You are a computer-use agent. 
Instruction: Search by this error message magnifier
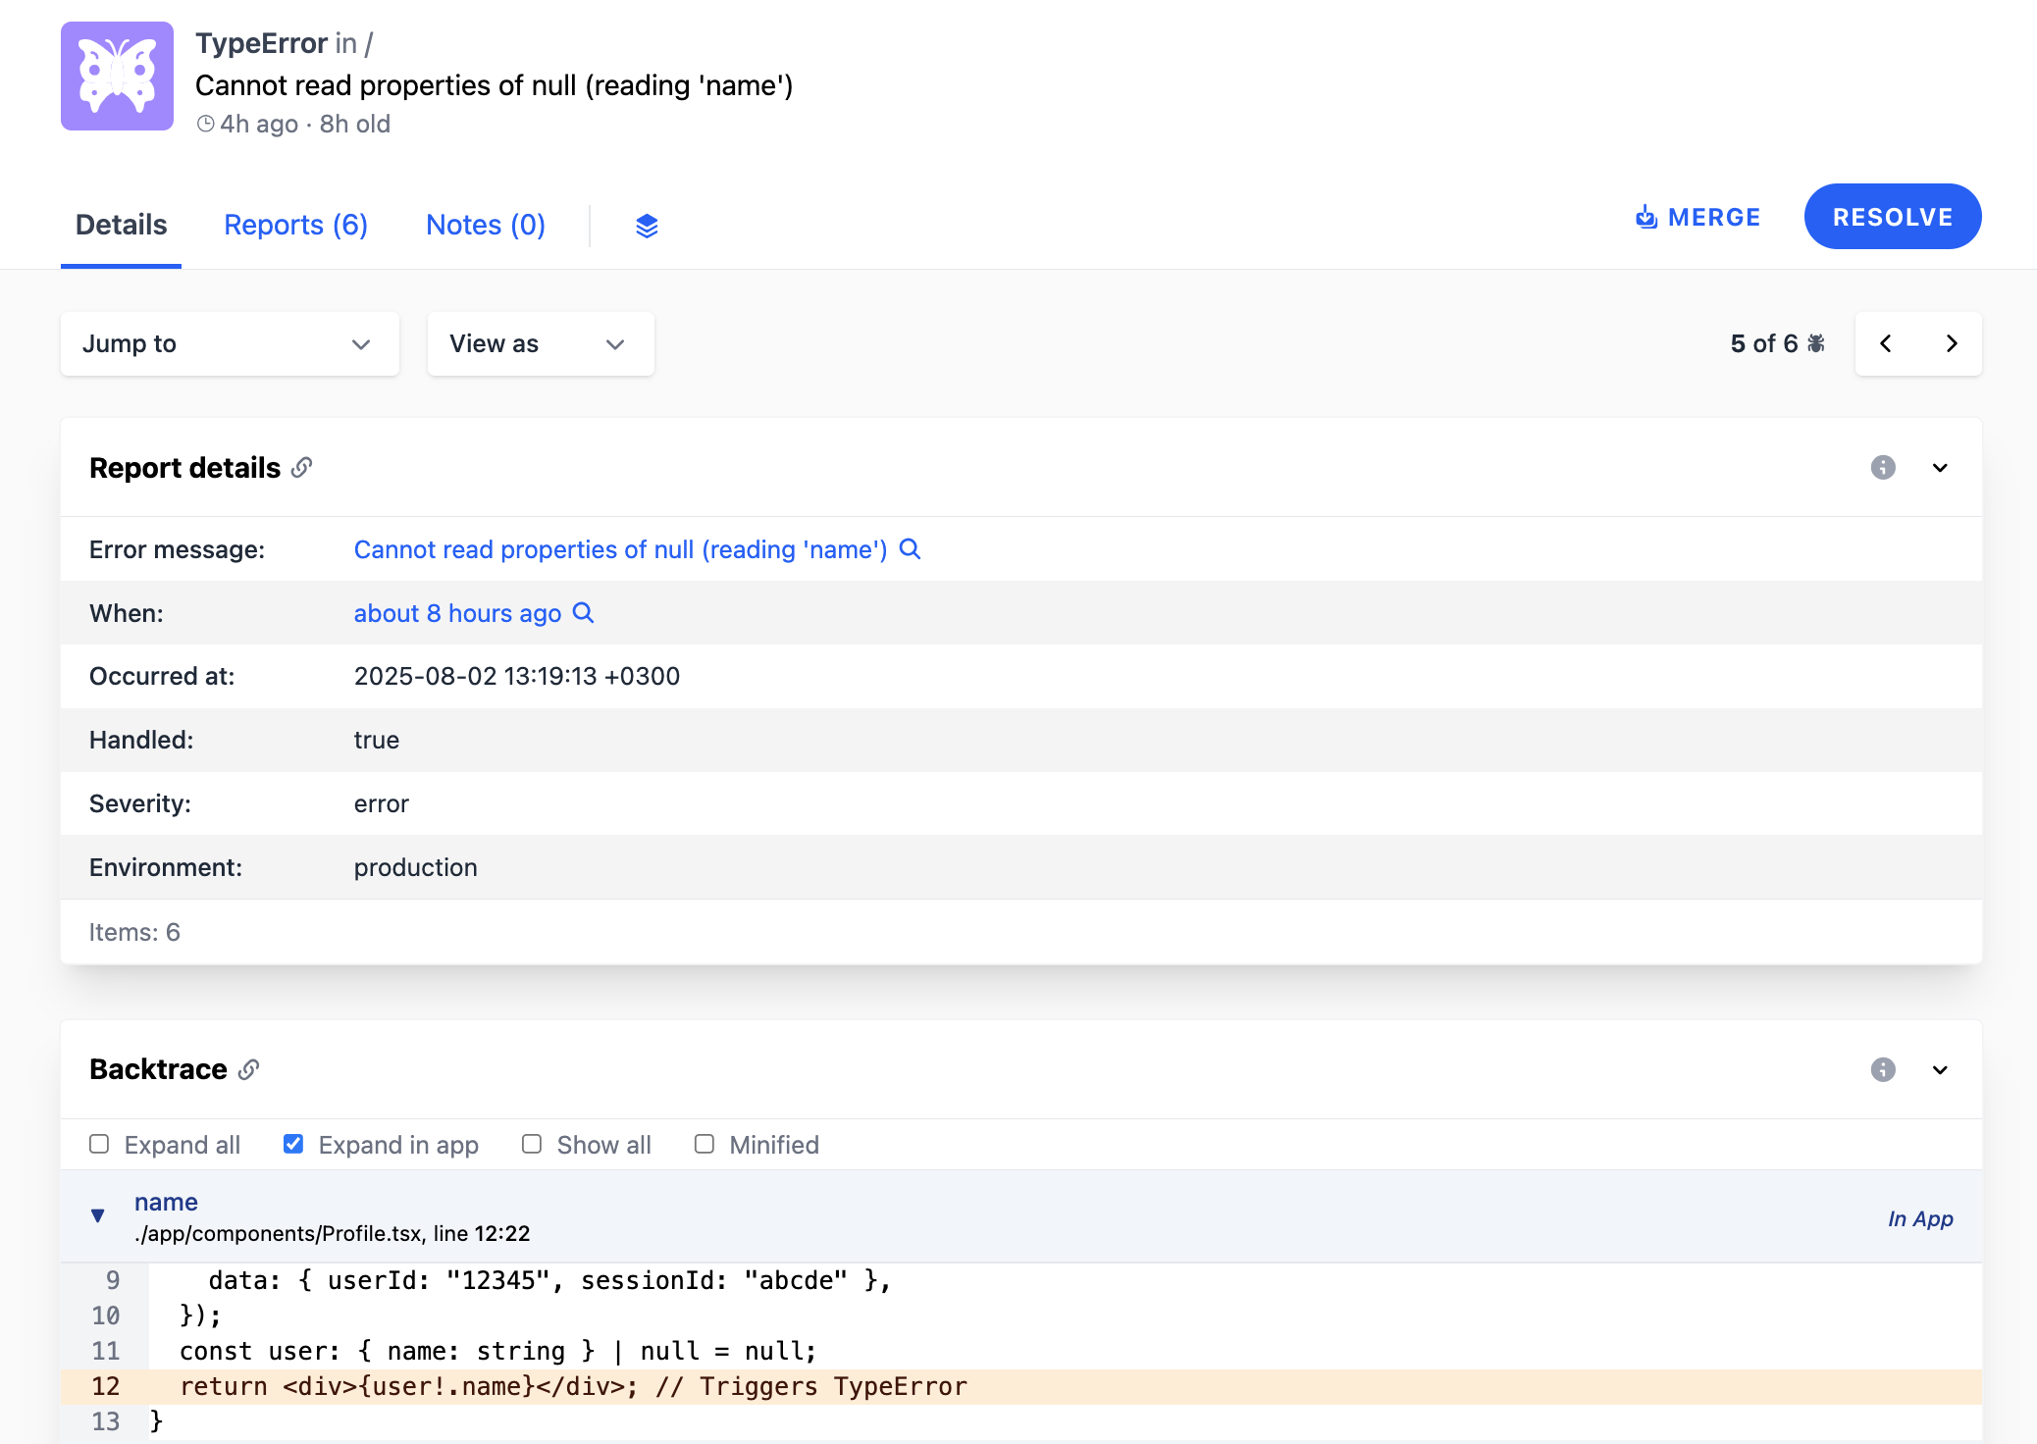[910, 548]
